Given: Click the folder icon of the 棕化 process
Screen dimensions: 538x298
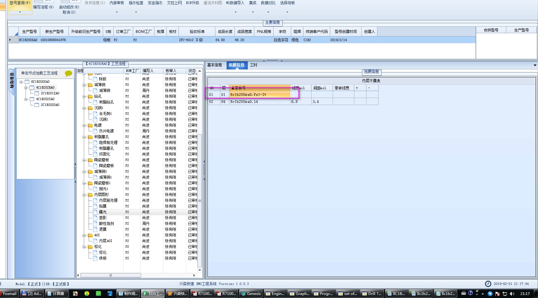Looking at the screenshot, I should 90,247.
